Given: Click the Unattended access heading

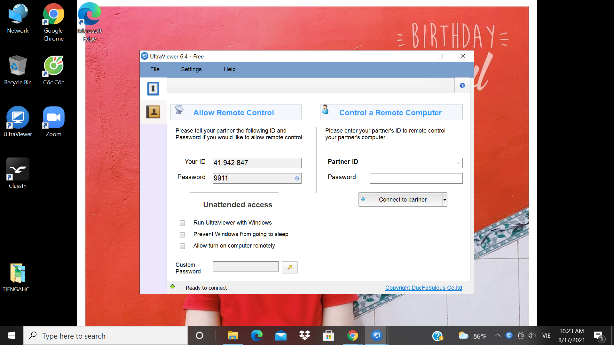Looking at the screenshot, I should (x=238, y=205).
